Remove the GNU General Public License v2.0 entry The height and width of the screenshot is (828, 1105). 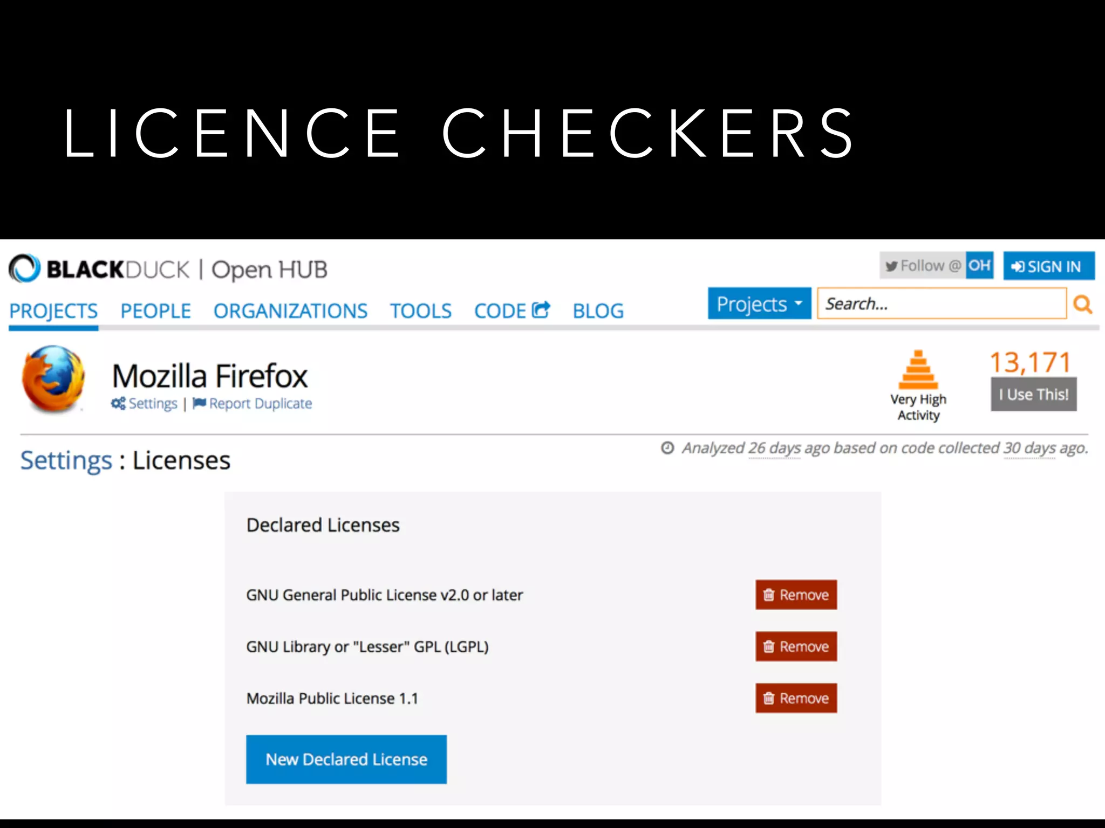pyautogui.click(x=796, y=595)
